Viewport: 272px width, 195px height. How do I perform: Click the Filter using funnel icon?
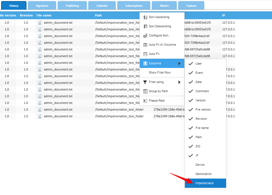(x=145, y=82)
